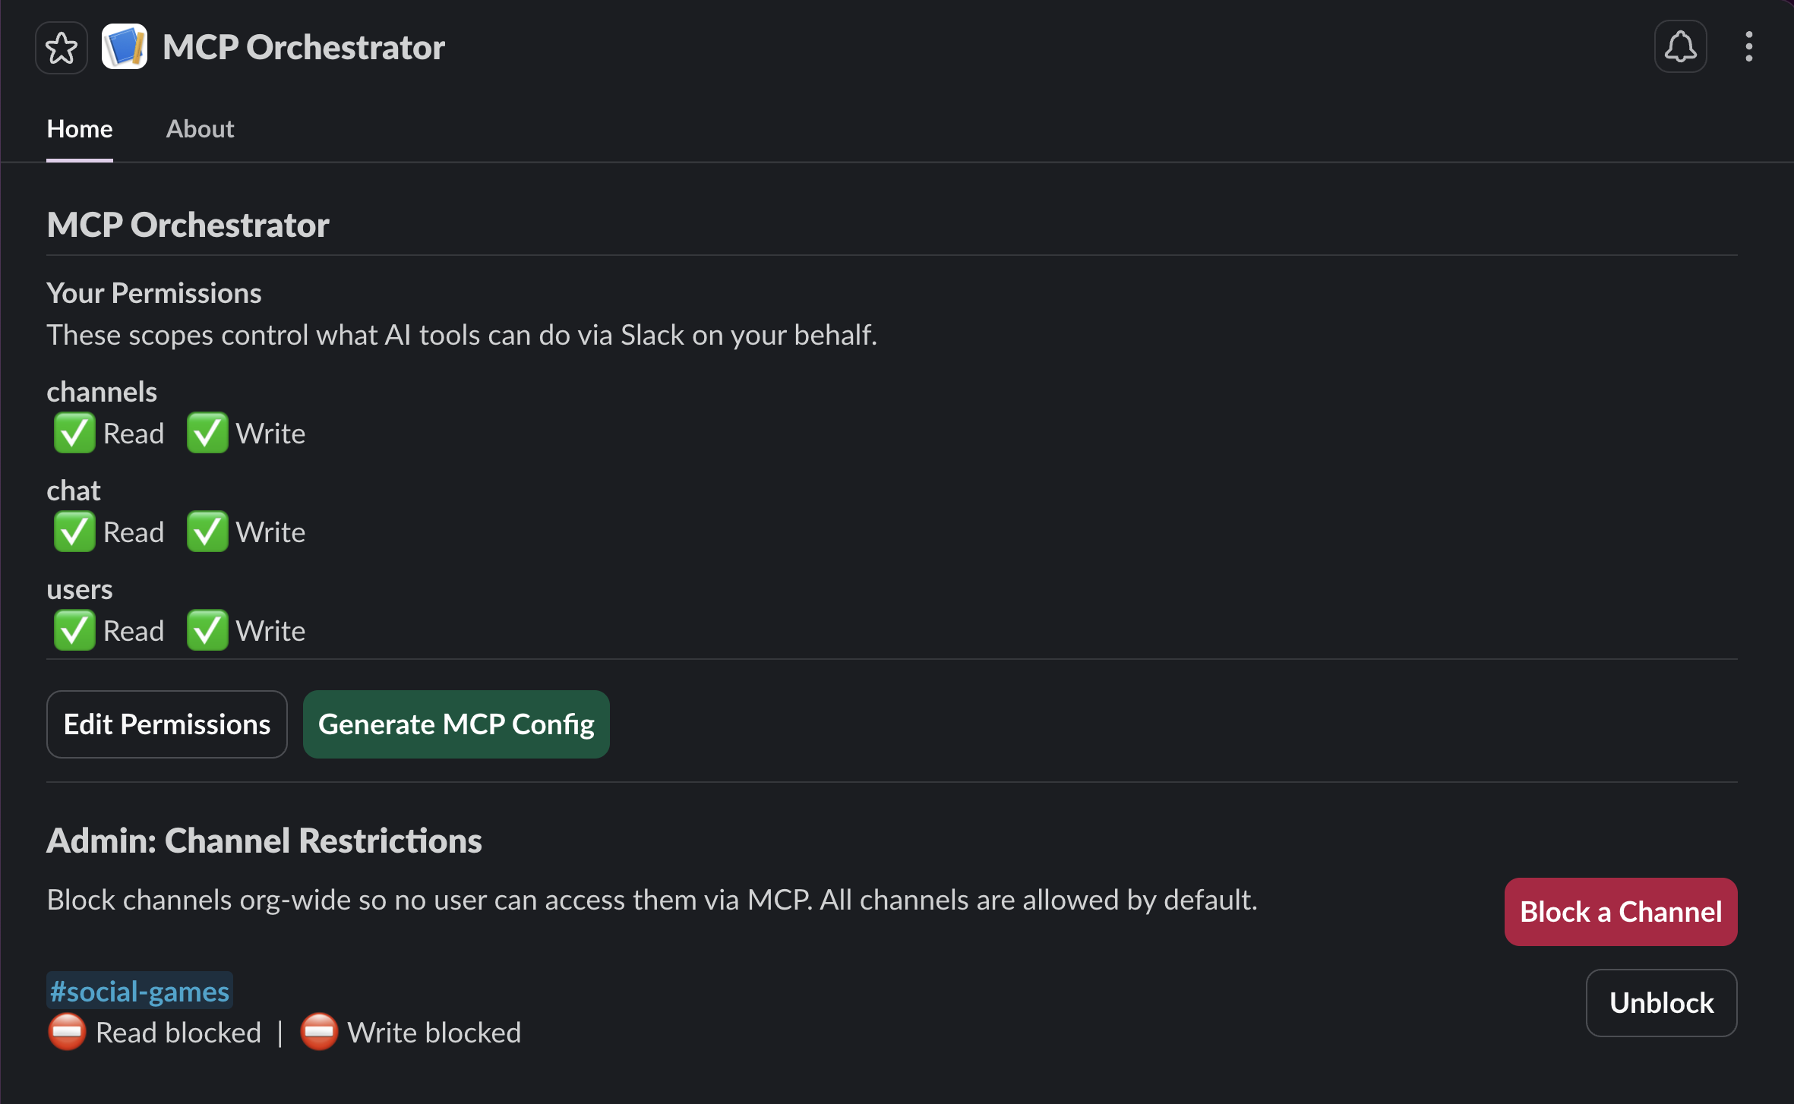Toggle the channels Write checkbox
1794x1104 pixels.
click(207, 433)
